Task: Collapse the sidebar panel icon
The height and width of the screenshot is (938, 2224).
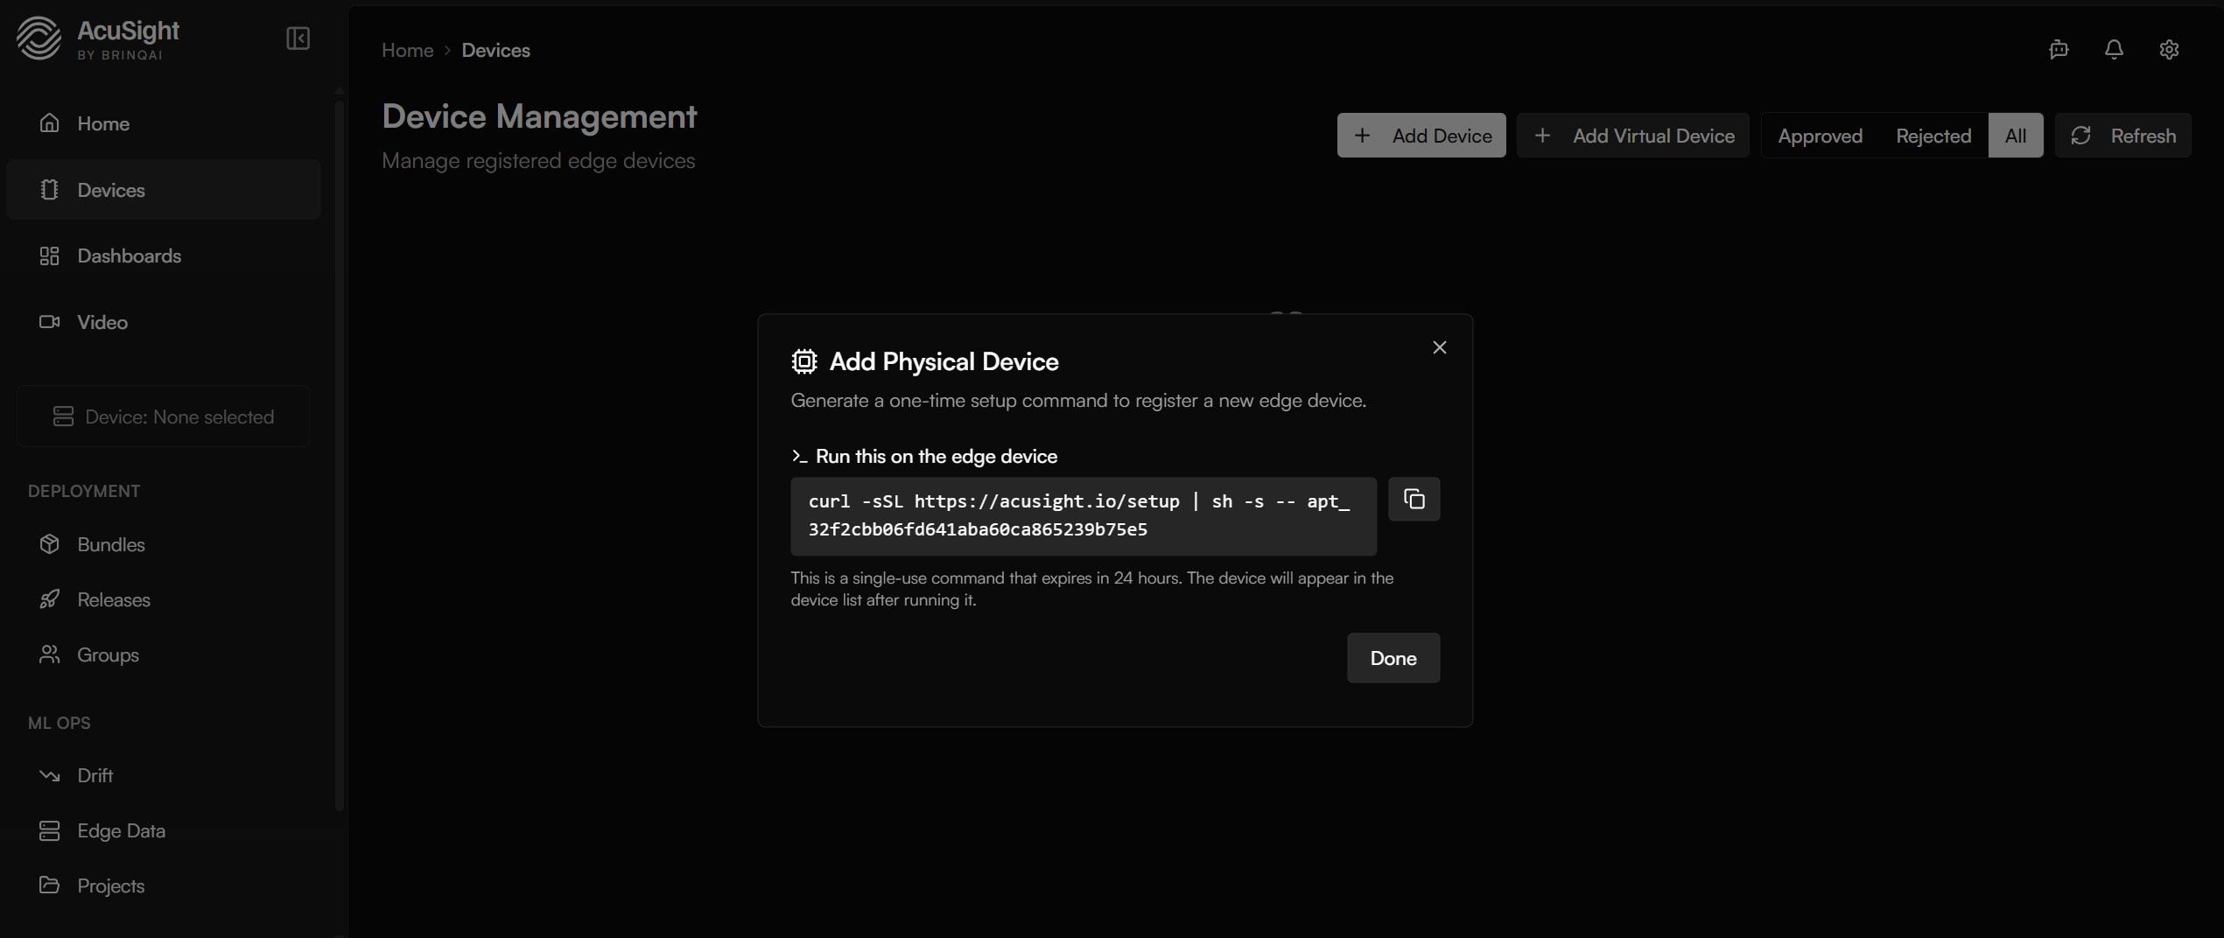Action: click(x=298, y=38)
